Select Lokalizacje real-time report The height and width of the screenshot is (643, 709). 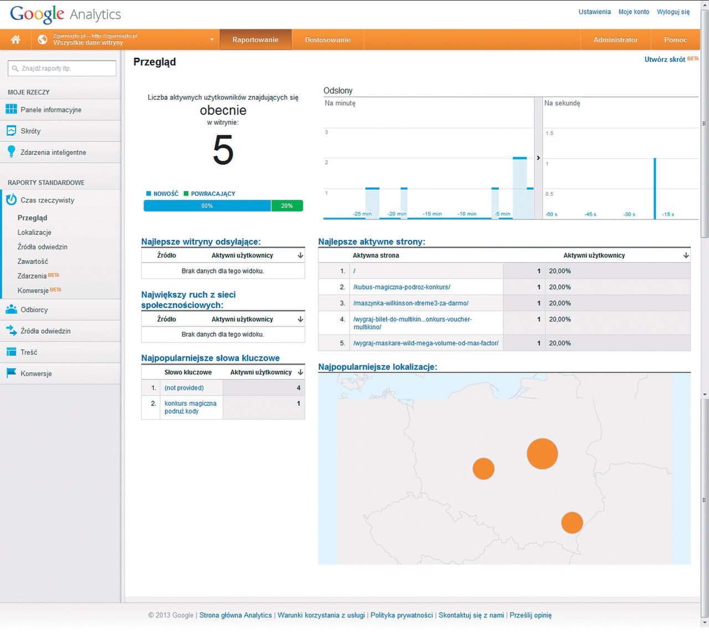(34, 232)
